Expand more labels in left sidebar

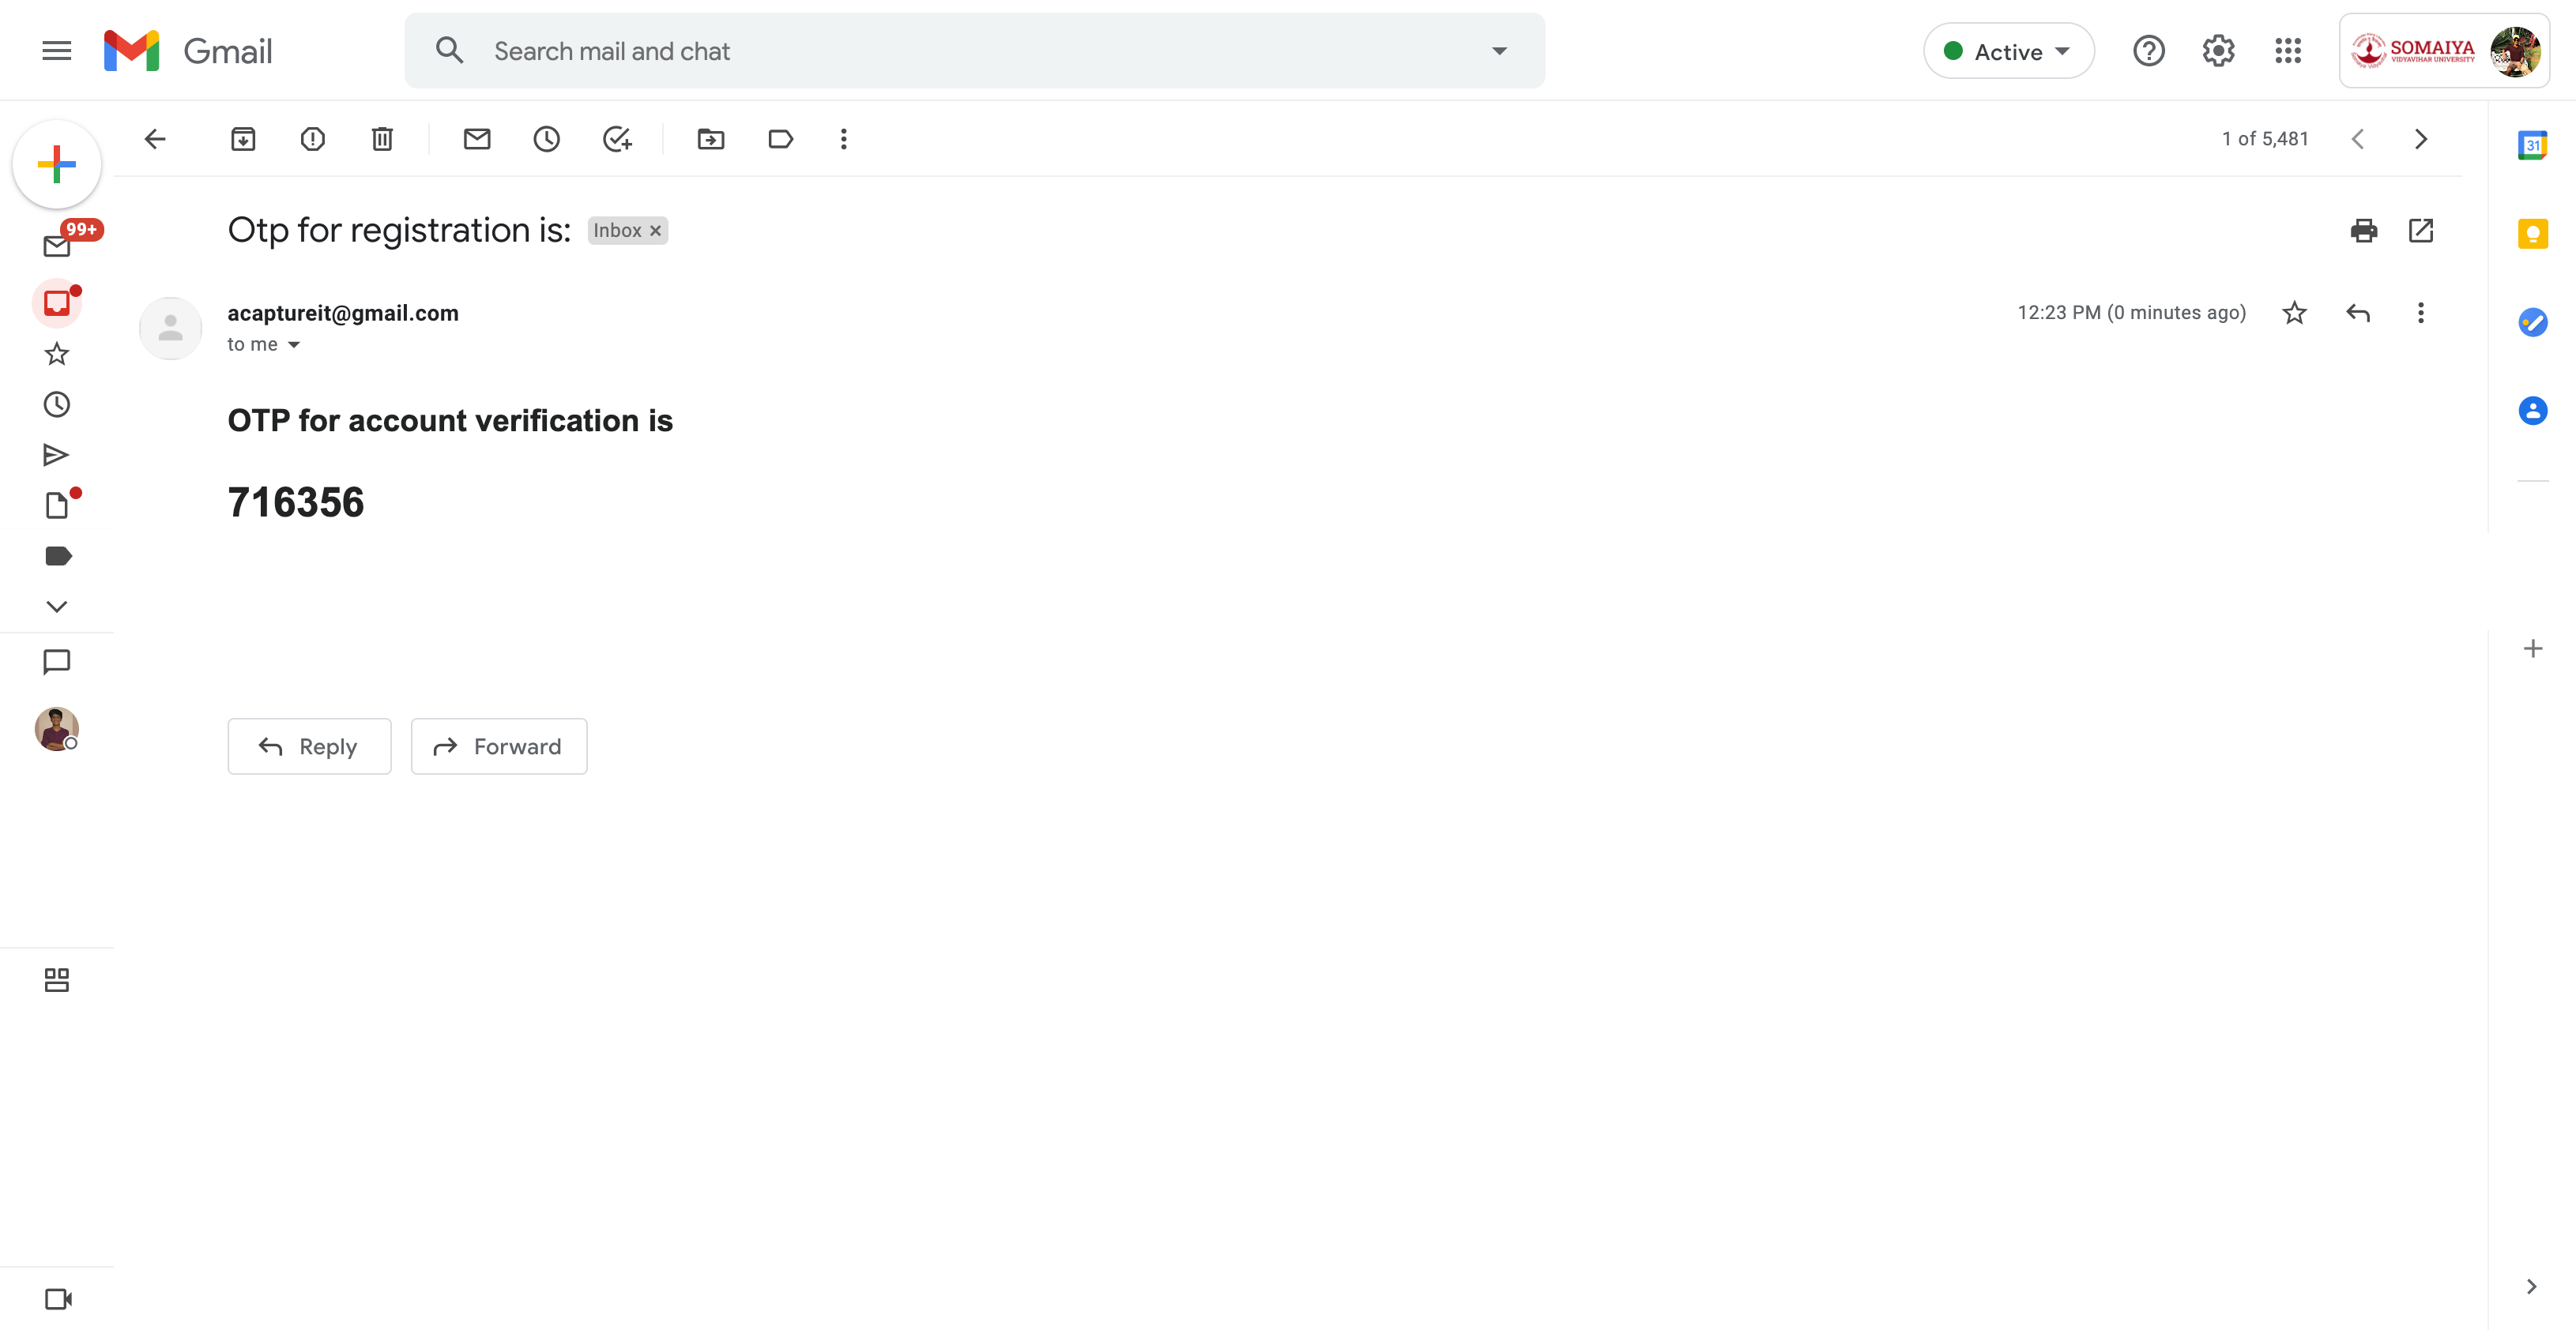(x=57, y=607)
